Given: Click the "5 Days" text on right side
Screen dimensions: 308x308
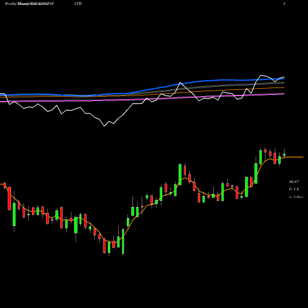Looking at the screenshot, I should [x=298, y=197].
